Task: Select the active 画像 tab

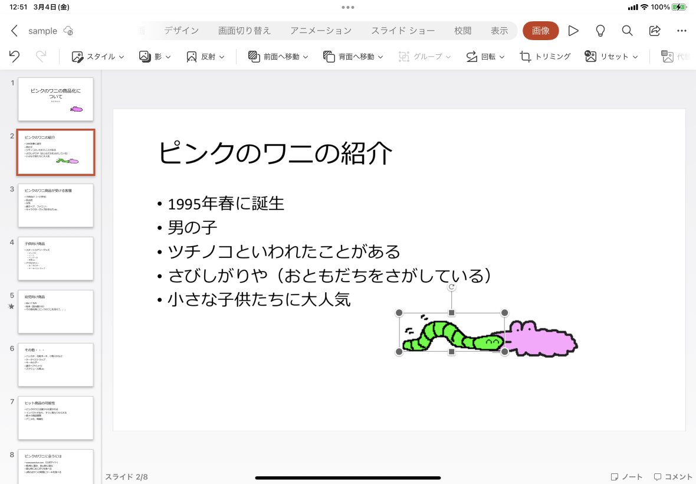Action: coord(540,31)
